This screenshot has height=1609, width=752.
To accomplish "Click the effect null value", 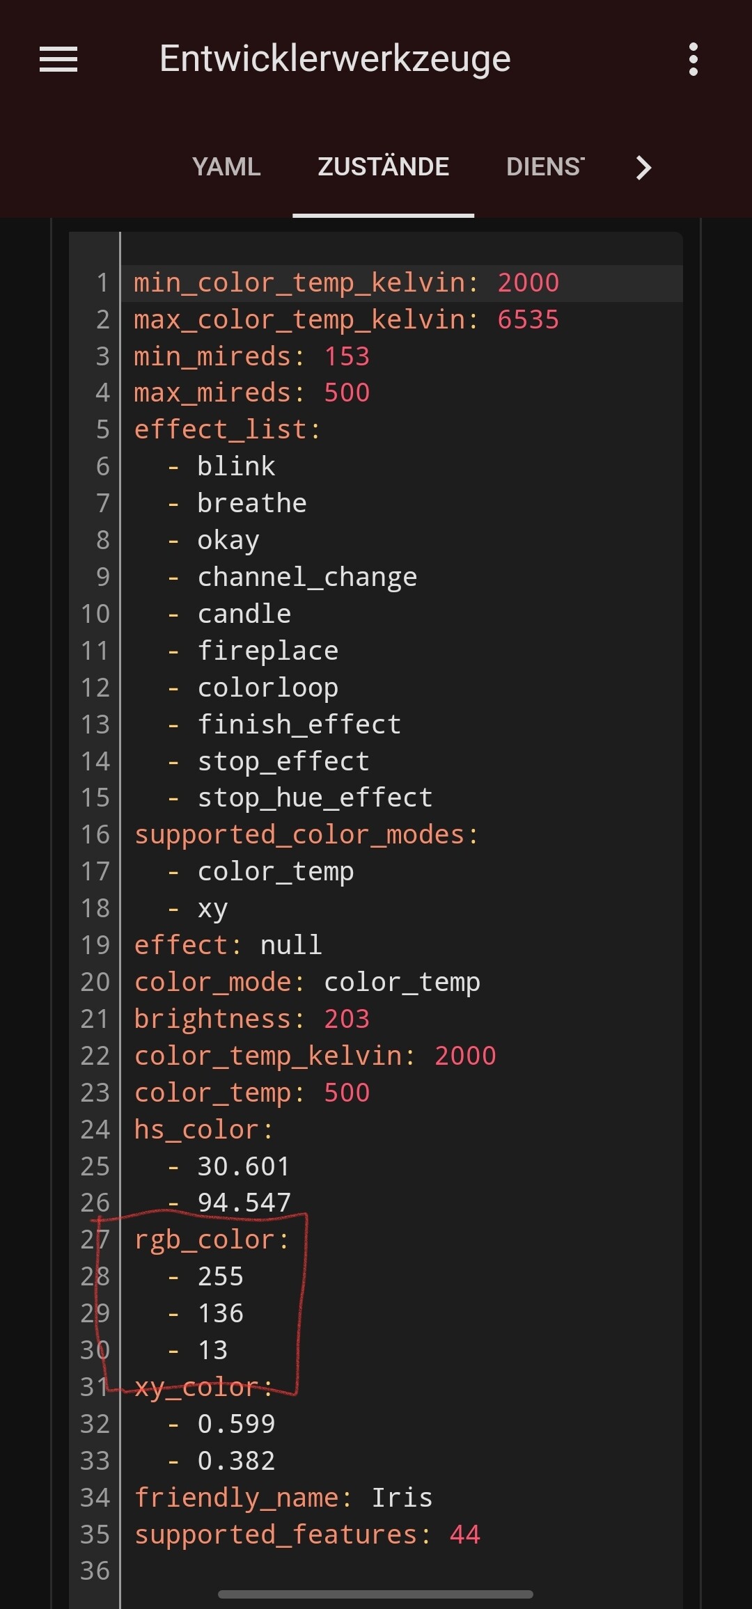I will pos(290,944).
